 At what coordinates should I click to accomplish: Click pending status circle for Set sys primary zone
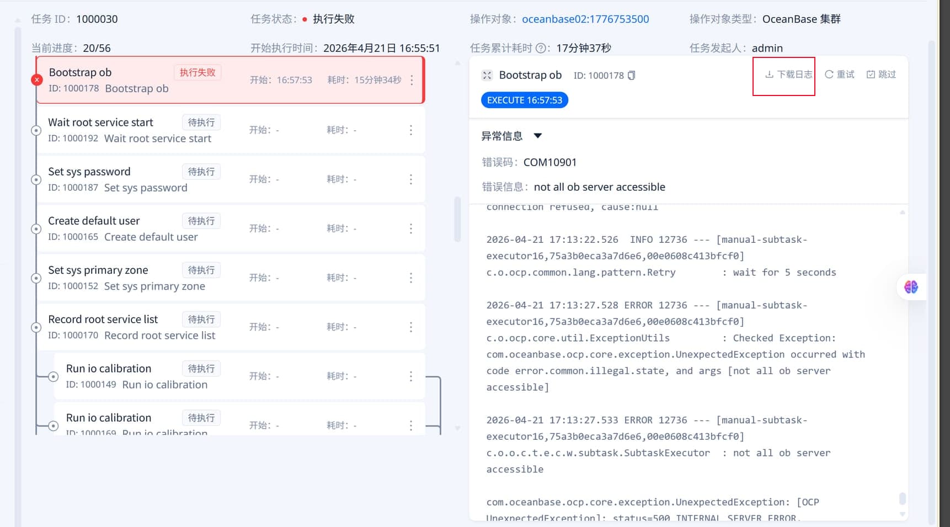pos(36,278)
